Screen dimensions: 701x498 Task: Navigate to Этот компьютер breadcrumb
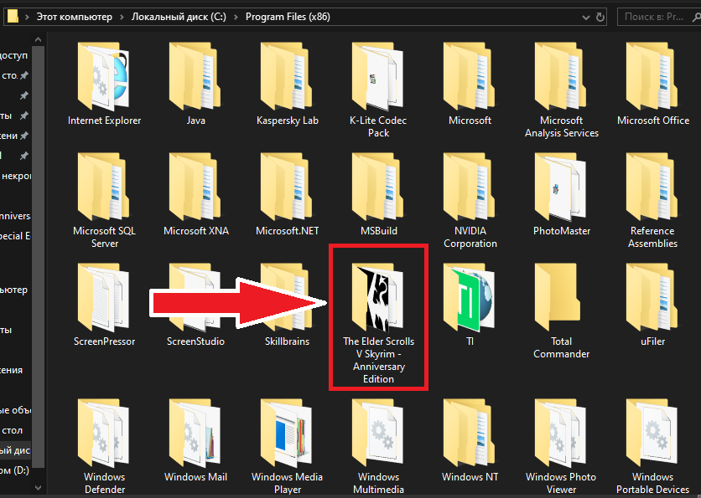(x=75, y=17)
